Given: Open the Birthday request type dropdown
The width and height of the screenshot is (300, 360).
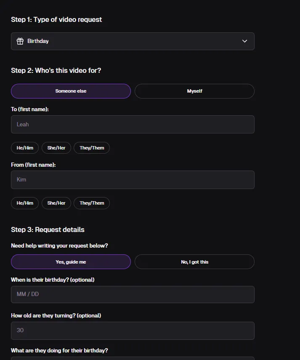Looking at the screenshot, I should click(x=133, y=41).
